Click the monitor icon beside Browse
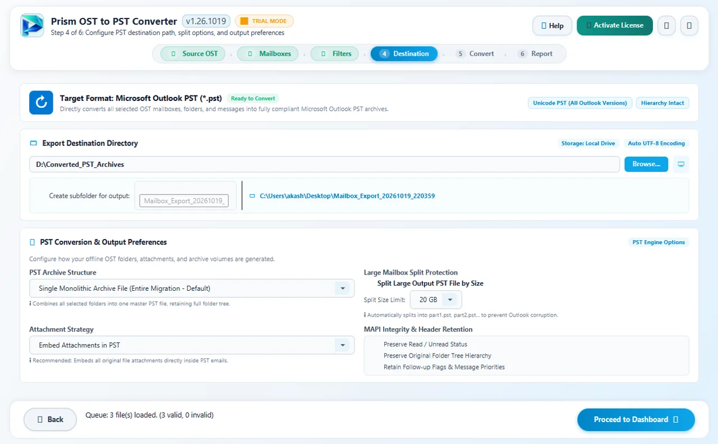Screen dimensions: 718x444 pos(681,164)
